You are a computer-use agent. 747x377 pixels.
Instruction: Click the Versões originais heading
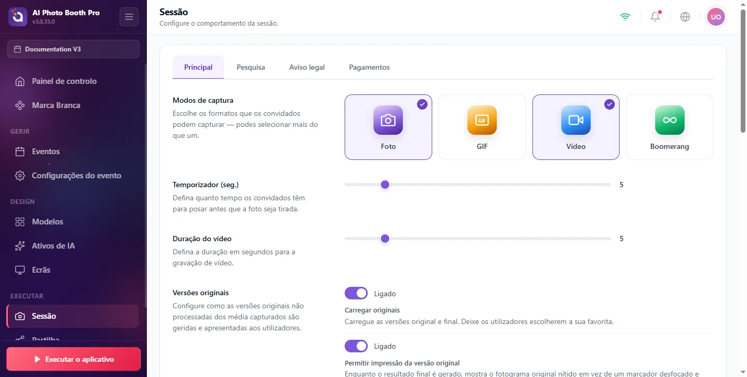click(x=201, y=293)
